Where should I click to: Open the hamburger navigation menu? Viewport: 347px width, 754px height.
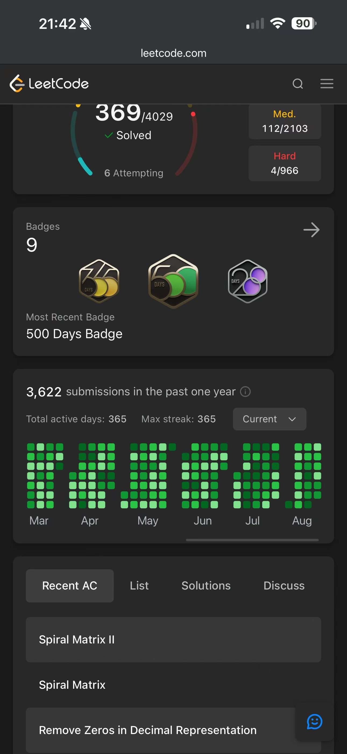(327, 84)
